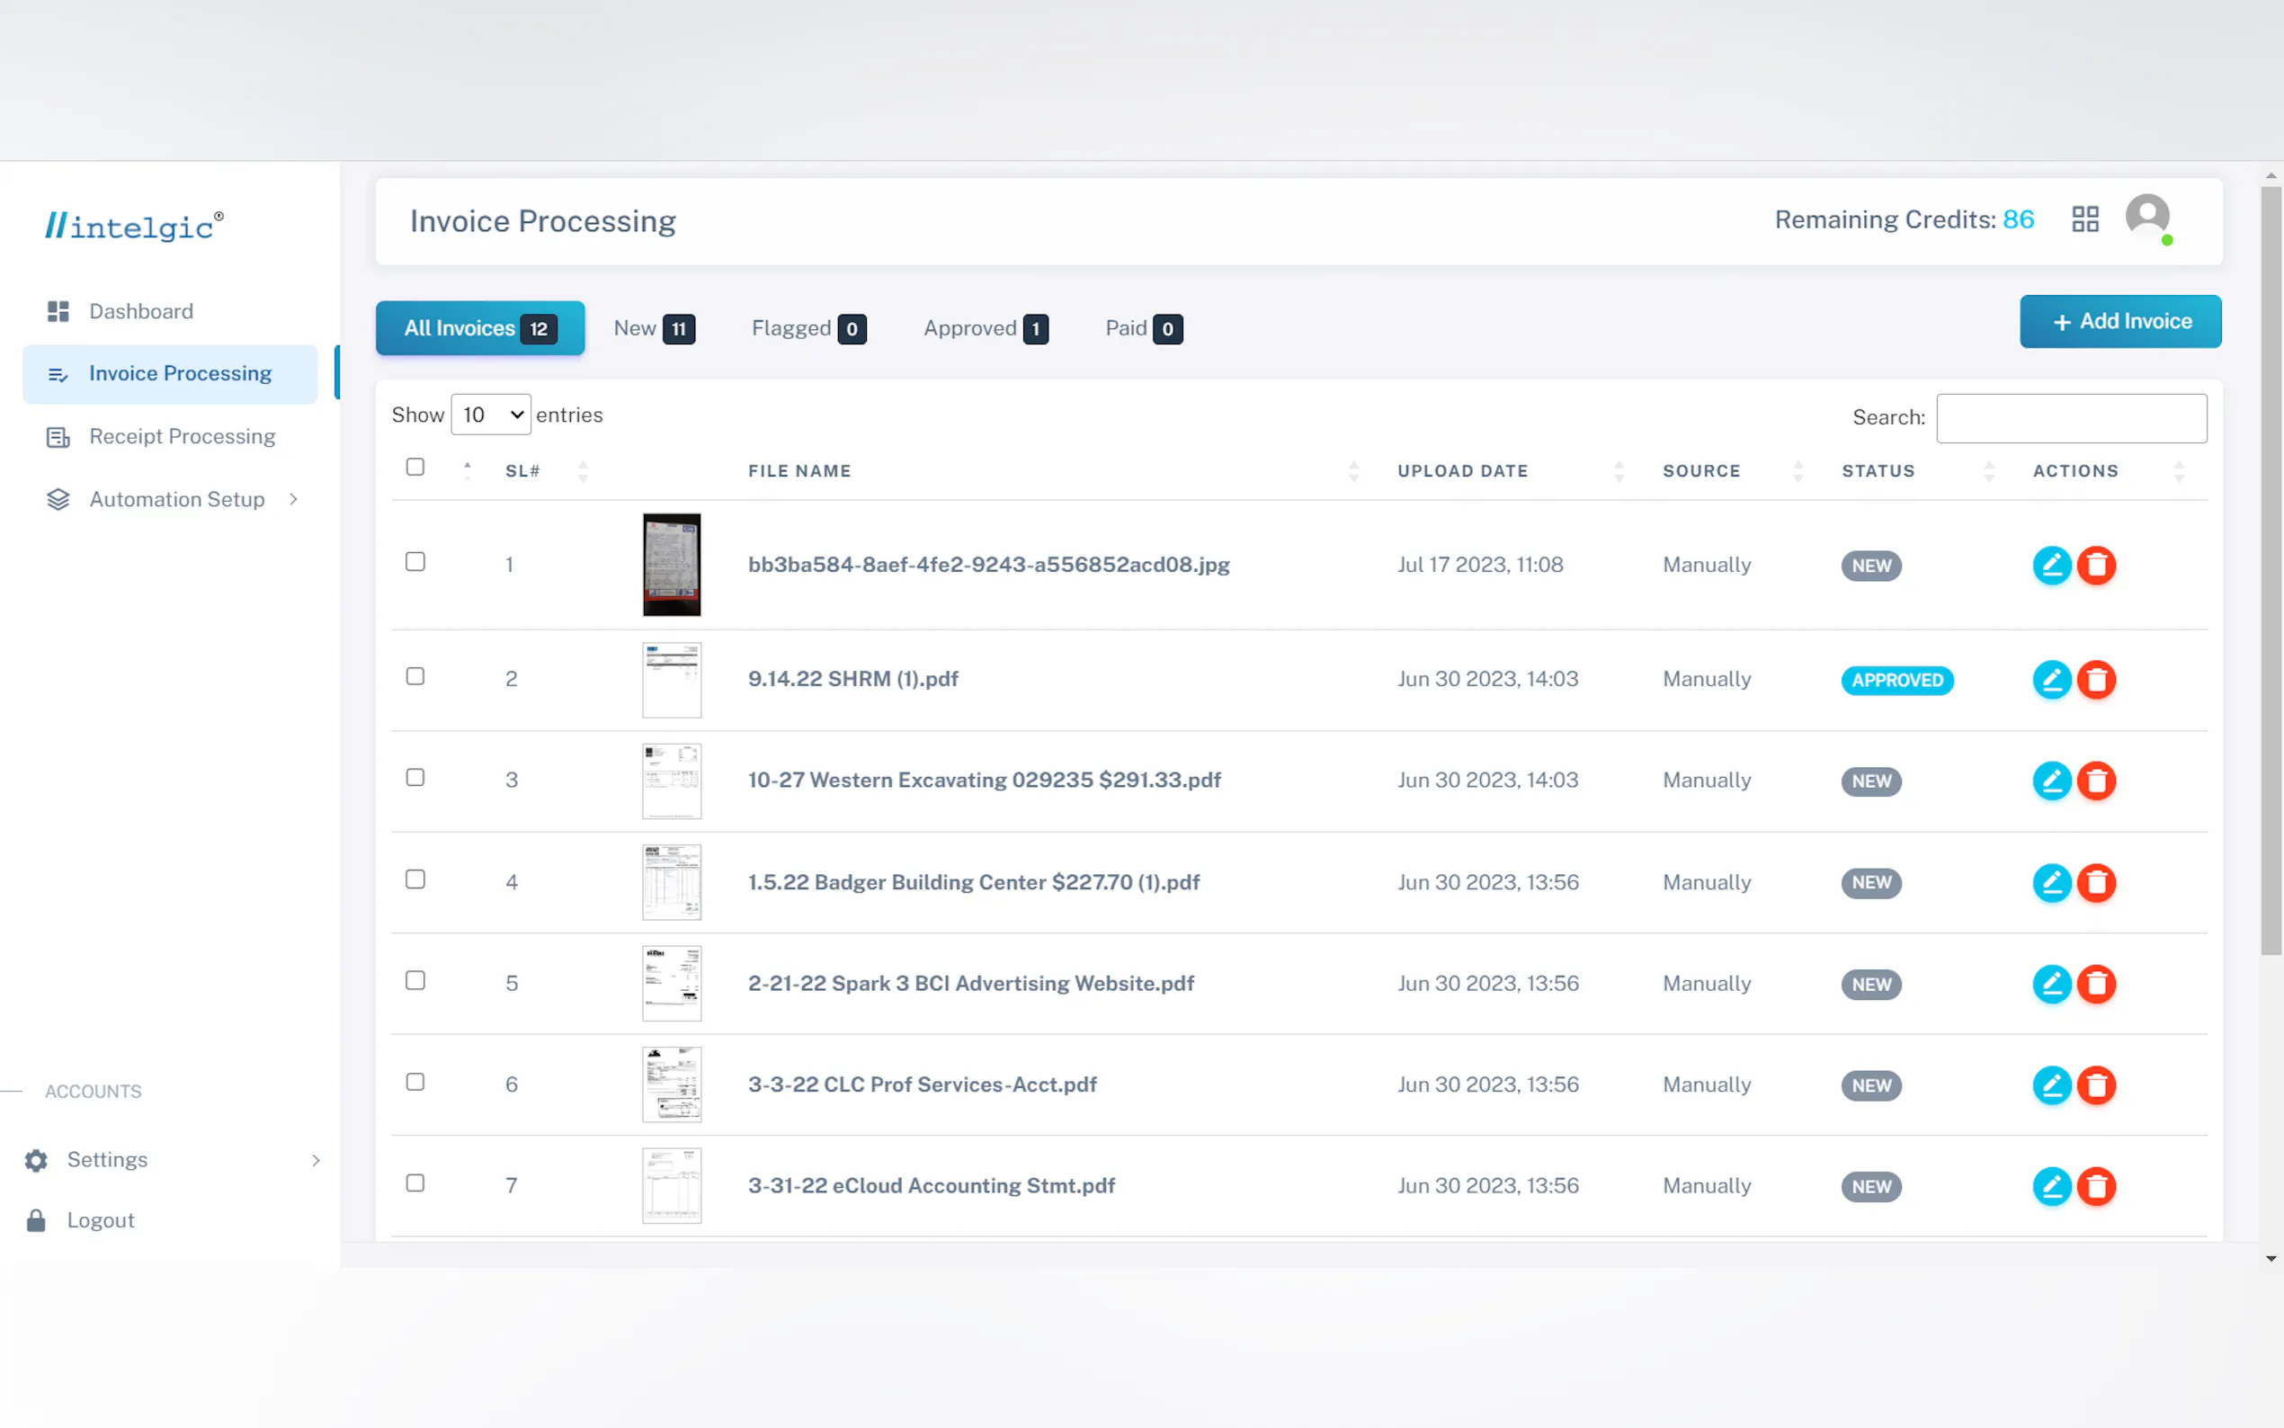Click the page vertical scrollbar
Viewport: 2284px width, 1428px height.
point(2270,567)
